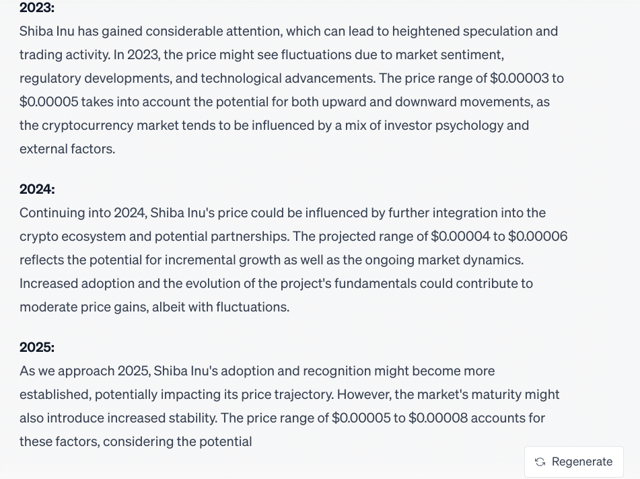Select the bold "2025:" heading

(x=37, y=347)
